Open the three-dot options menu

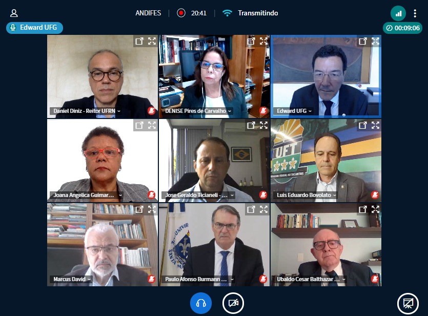(x=415, y=13)
